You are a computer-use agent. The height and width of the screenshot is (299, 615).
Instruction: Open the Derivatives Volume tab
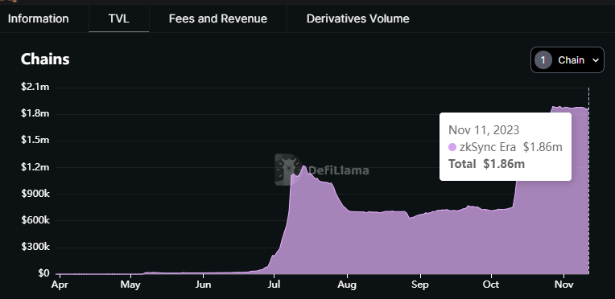[357, 18]
